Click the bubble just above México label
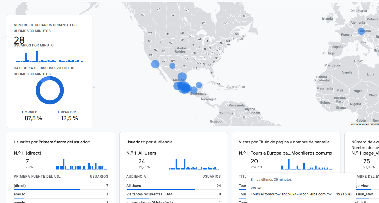Image resolution: width=379 pixels, height=203 pixels. [182, 77]
